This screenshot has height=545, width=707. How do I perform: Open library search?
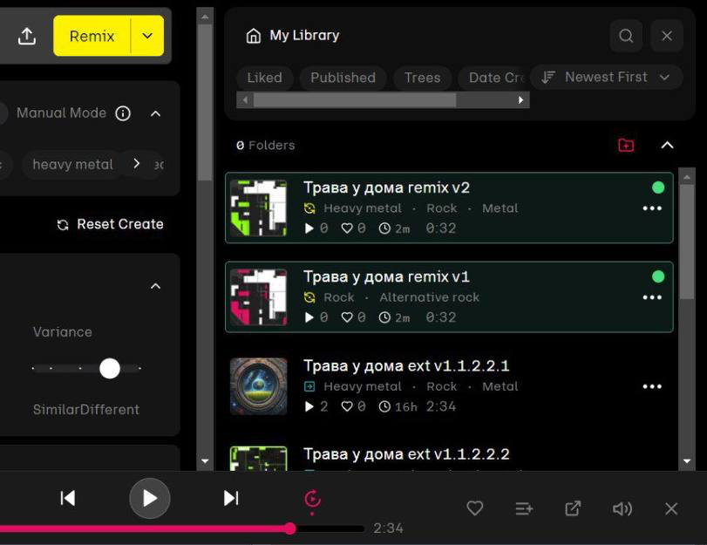[x=626, y=36]
